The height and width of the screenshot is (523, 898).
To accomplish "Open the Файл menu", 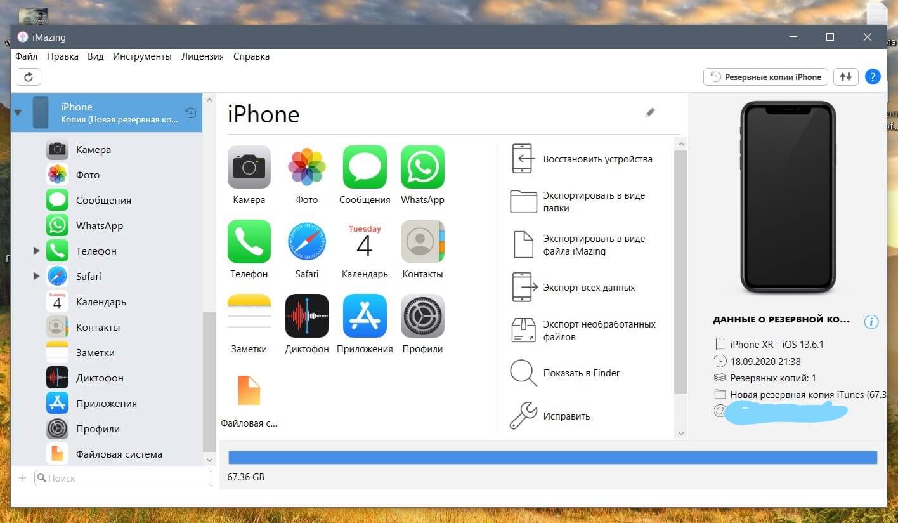I will pyautogui.click(x=27, y=56).
